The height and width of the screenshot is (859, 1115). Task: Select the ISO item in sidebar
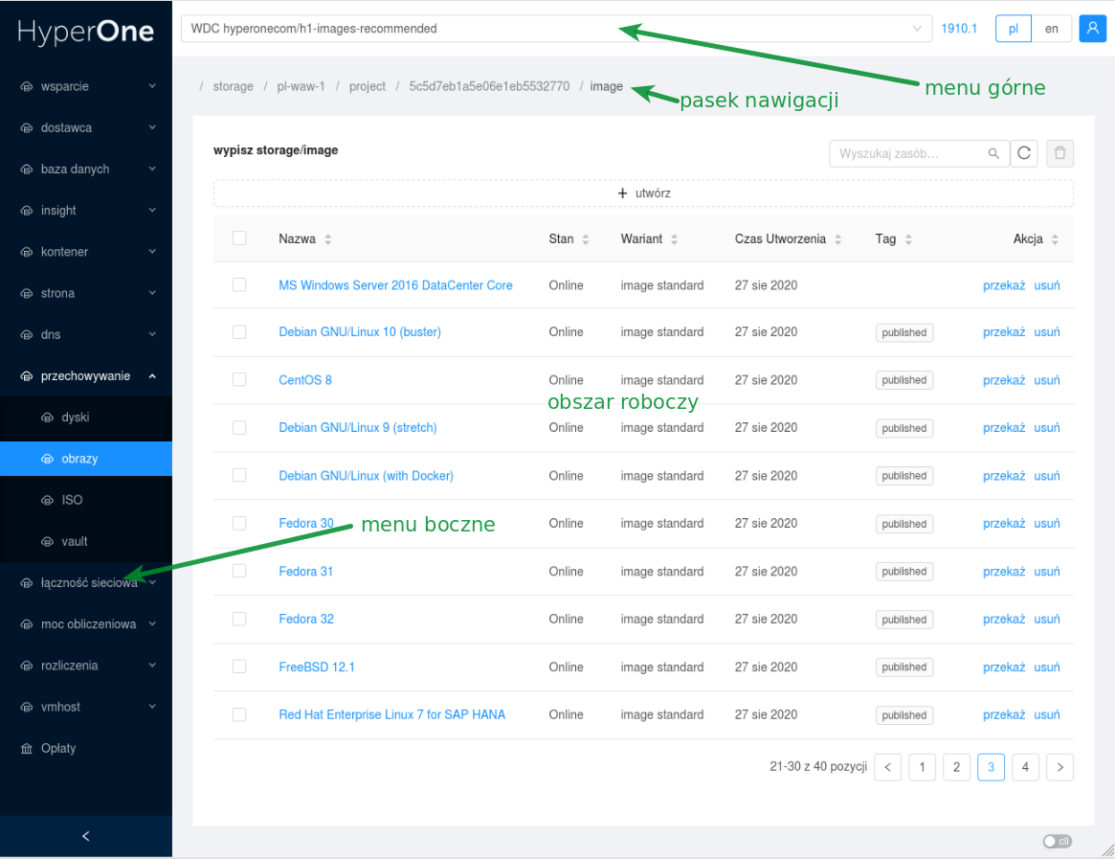pos(72,500)
